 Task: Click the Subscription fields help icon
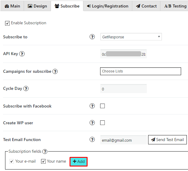[x=45, y=152]
